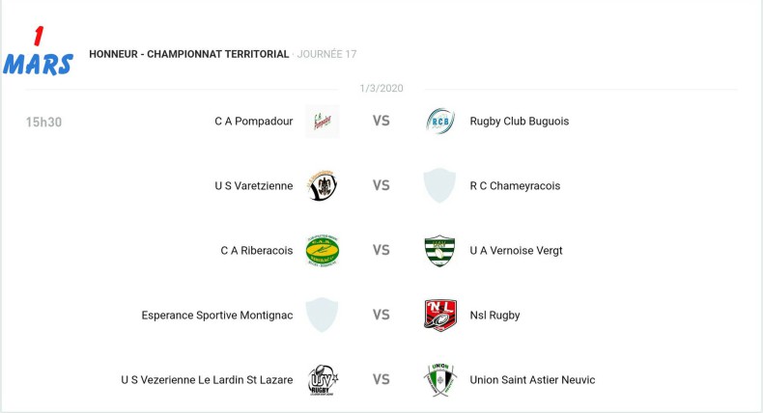This screenshot has height=413, width=763.
Task: Click the U S Varetzienne club logo
Action: pyautogui.click(x=322, y=185)
